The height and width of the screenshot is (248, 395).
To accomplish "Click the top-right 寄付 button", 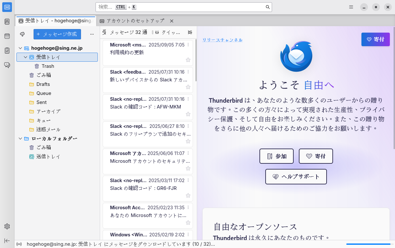I will tap(376, 39).
